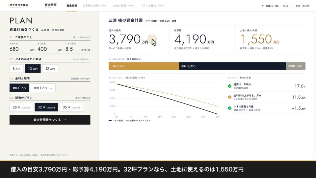This screenshot has height=178, width=316.
Task: Open the プランと価格 tab
Action: [x=152, y=6]
